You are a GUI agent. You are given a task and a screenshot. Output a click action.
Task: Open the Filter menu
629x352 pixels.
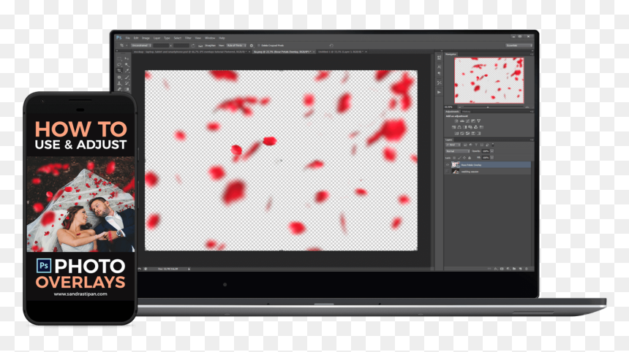188,38
